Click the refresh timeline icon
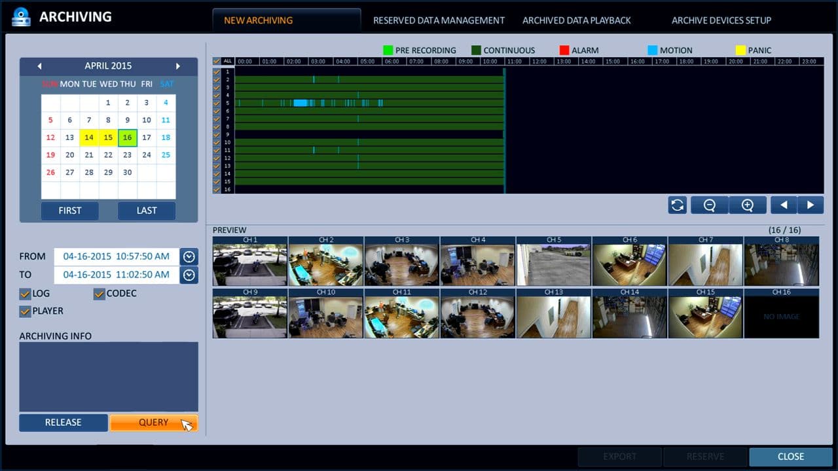Screen dimensions: 838x471 (x=678, y=205)
